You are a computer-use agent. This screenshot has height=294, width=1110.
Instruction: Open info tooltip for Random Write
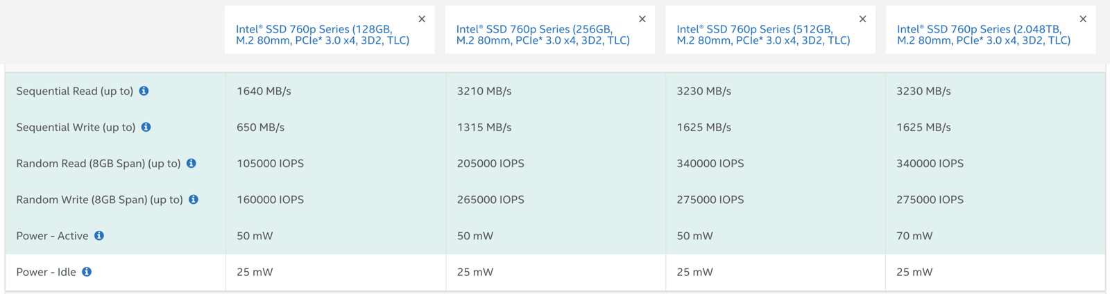click(x=194, y=199)
